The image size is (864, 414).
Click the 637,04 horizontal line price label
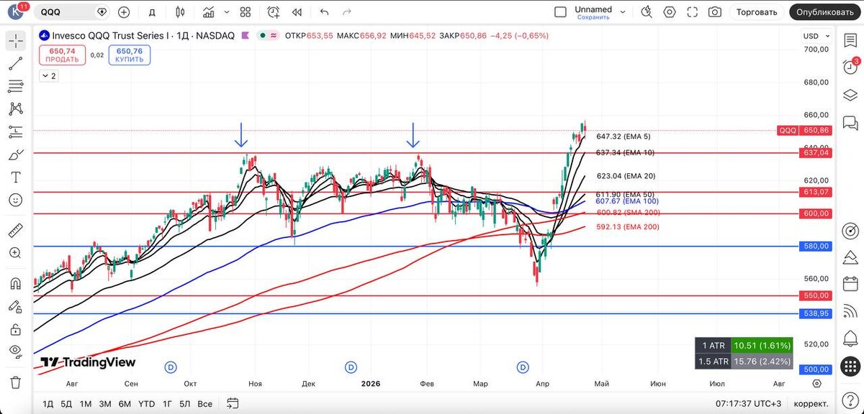pyautogui.click(x=816, y=152)
